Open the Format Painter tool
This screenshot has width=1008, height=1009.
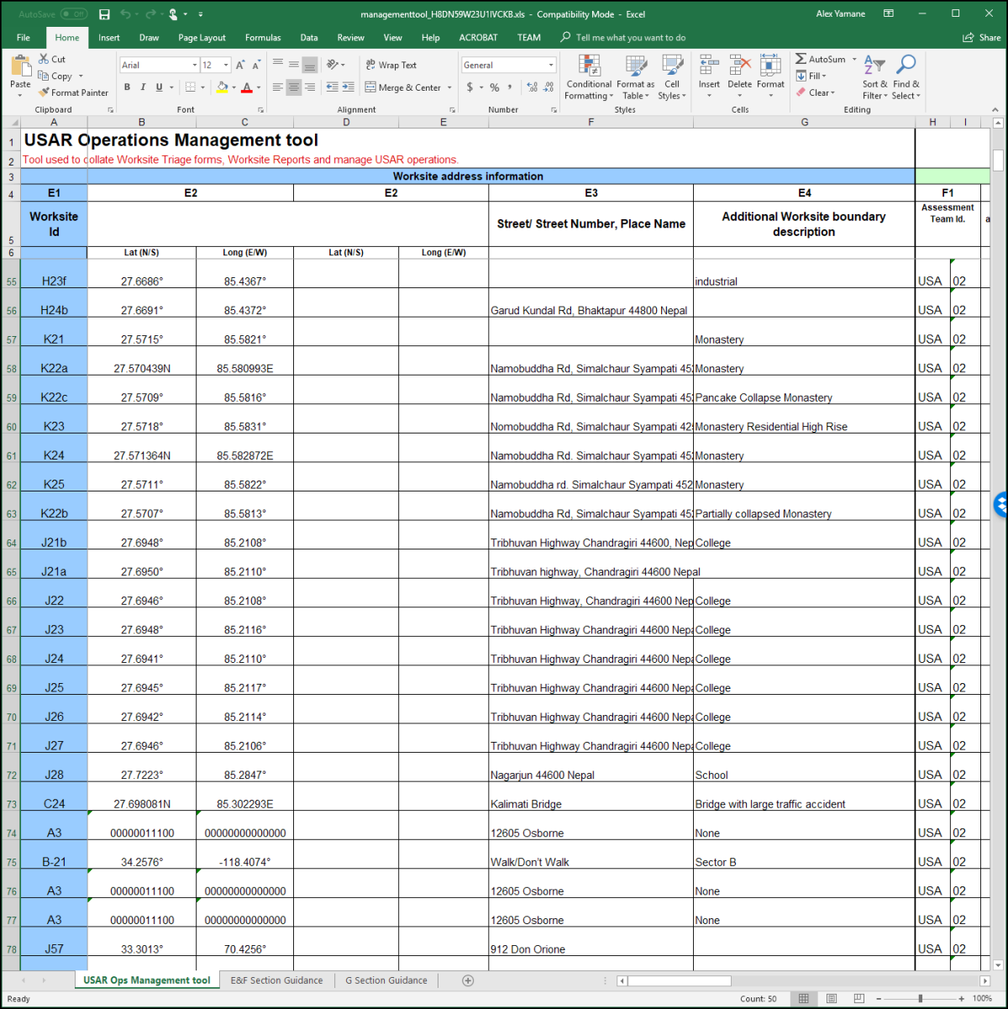tap(74, 92)
